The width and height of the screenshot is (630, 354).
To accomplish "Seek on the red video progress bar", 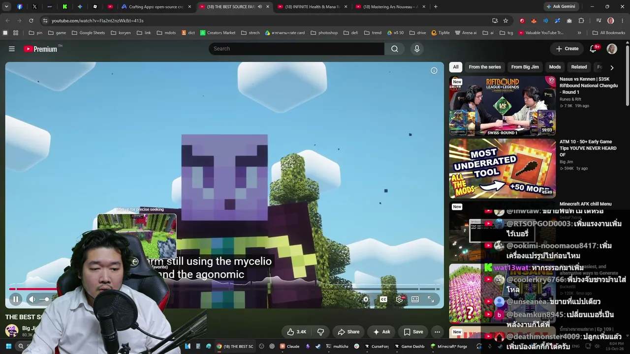I will tap(224, 289).
